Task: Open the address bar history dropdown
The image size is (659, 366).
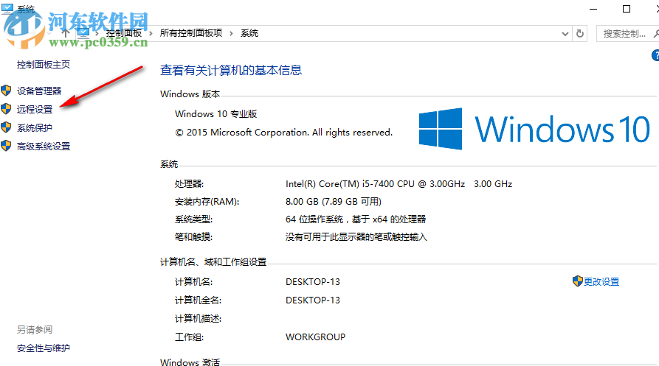Action: click(565, 34)
